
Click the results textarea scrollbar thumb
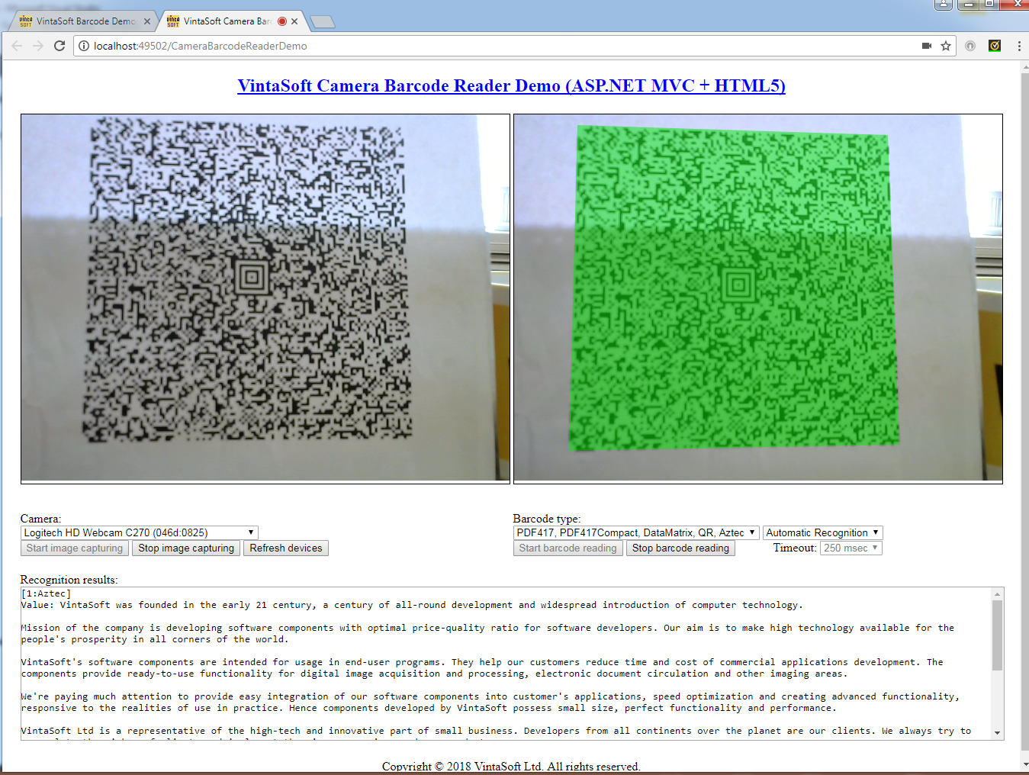click(x=997, y=635)
